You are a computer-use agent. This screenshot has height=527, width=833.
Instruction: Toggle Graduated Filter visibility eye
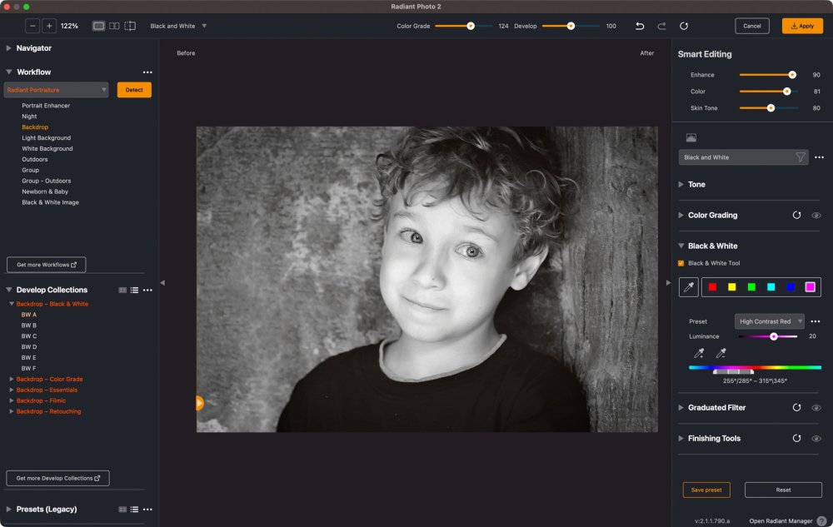(816, 408)
